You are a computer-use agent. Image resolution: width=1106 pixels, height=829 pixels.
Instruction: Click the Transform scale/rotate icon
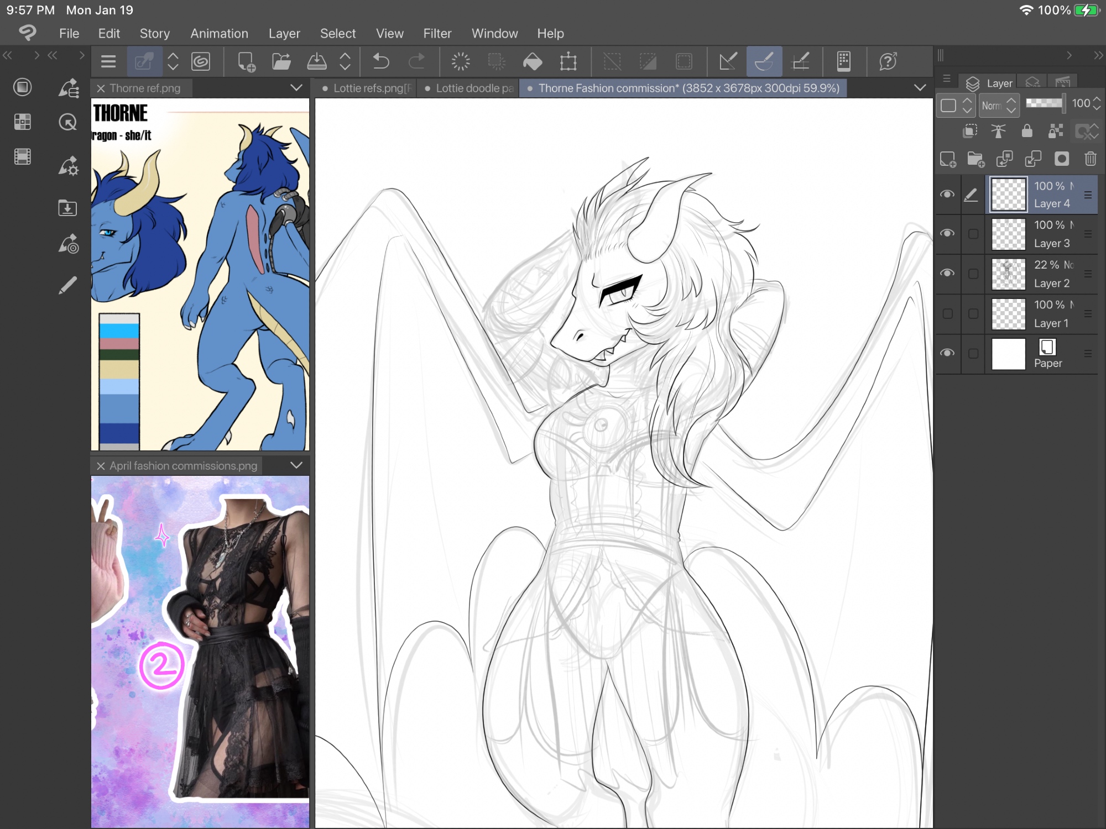(568, 61)
